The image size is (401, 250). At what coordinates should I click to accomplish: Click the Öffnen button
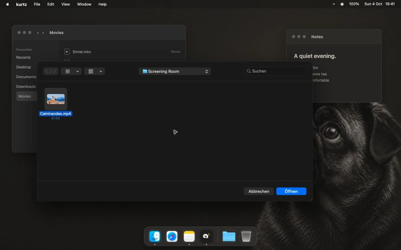[x=291, y=191]
